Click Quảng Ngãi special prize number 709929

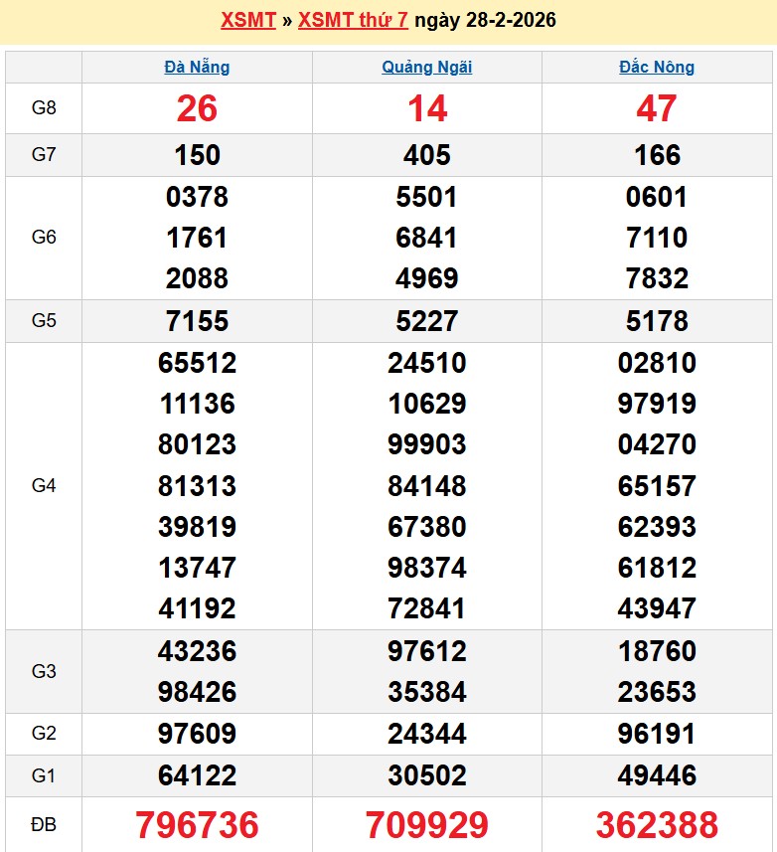pos(427,825)
